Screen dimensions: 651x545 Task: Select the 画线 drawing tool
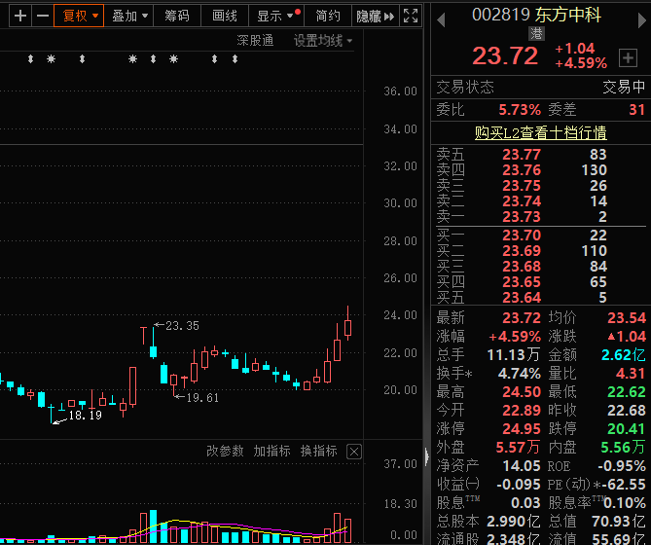[x=225, y=16]
